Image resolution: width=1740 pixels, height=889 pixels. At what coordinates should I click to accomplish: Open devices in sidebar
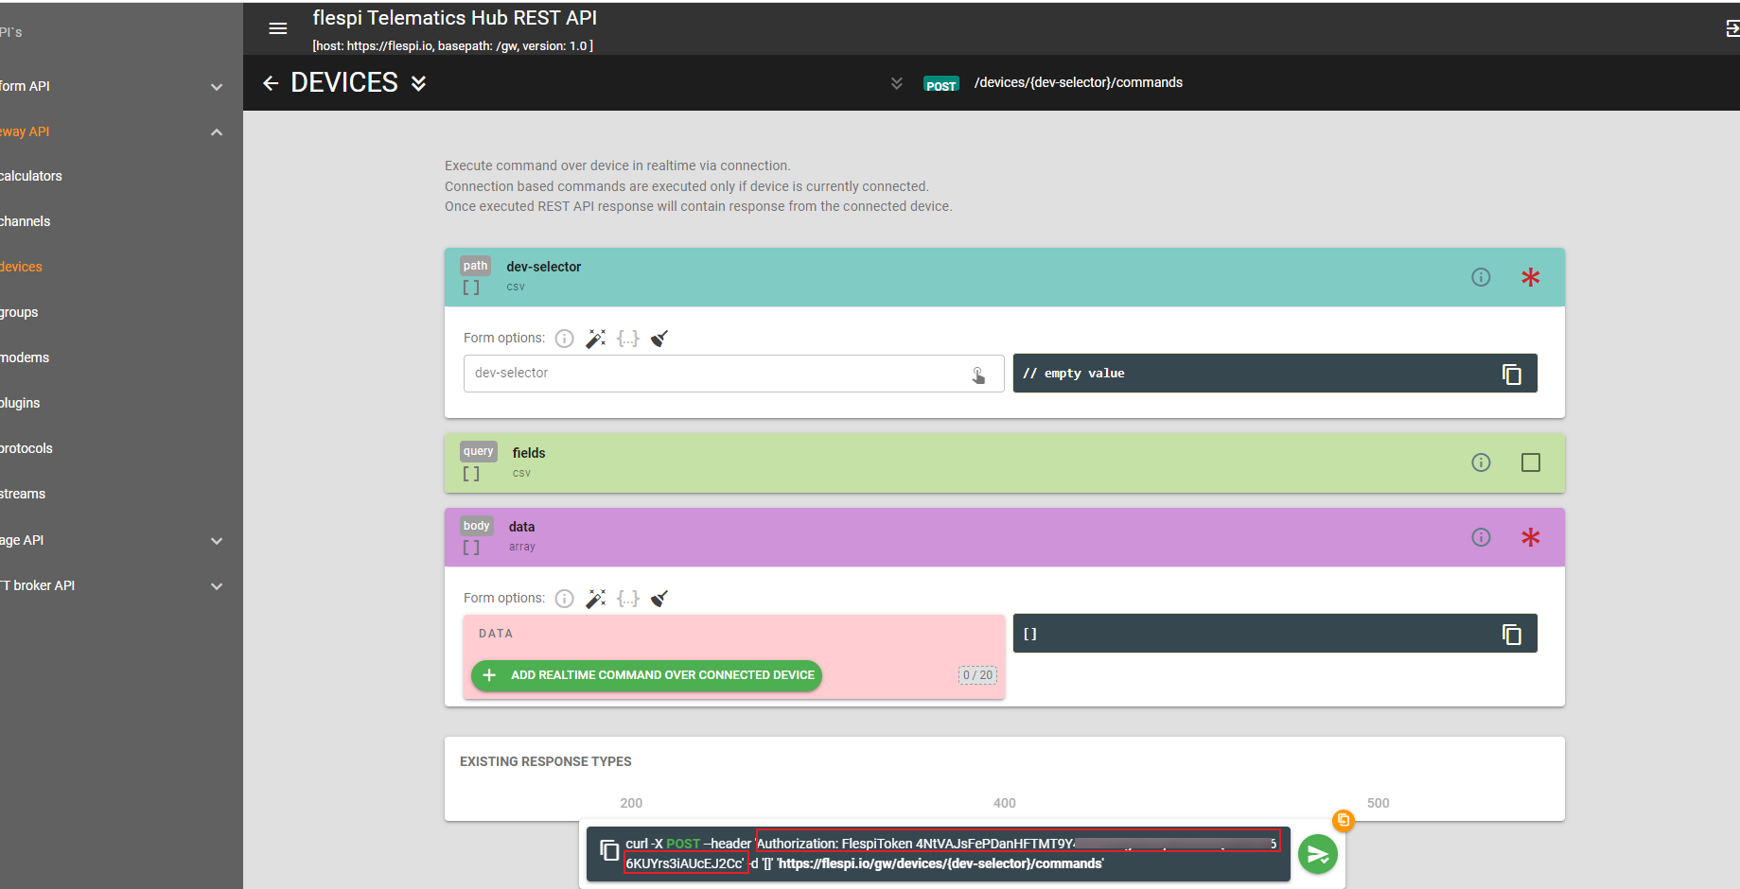(21, 267)
